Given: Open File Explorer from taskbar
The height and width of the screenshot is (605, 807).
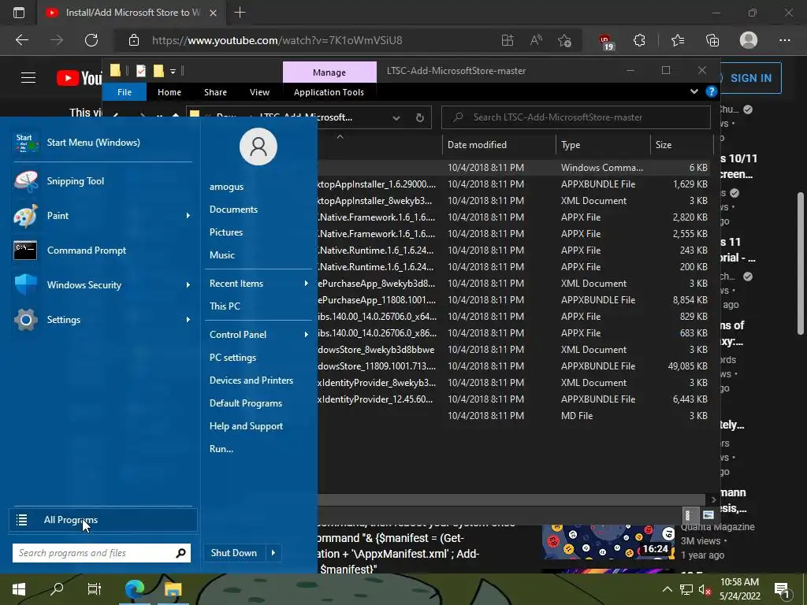Looking at the screenshot, I should coord(173,589).
